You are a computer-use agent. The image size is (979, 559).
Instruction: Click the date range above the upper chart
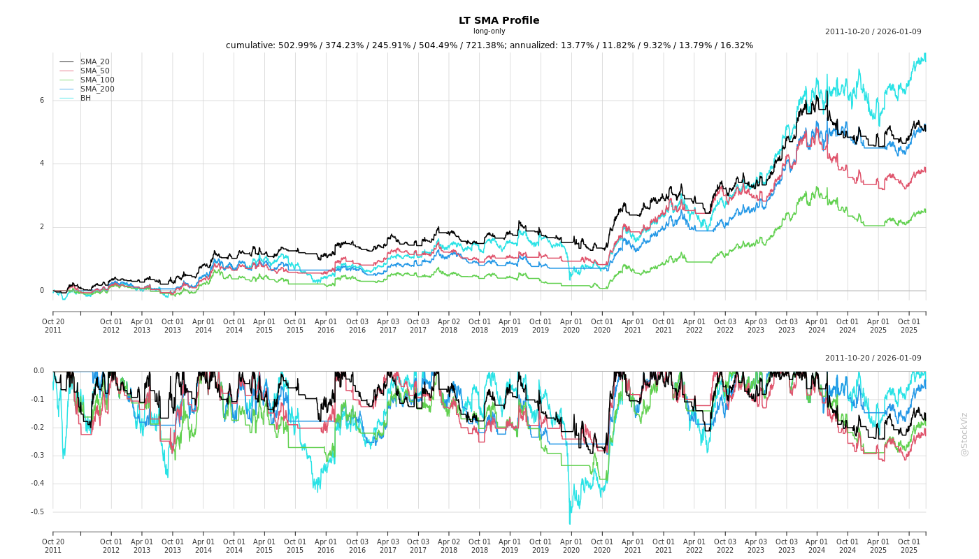873,32
